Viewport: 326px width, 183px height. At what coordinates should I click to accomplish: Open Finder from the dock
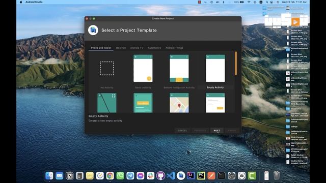tap(49, 176)
